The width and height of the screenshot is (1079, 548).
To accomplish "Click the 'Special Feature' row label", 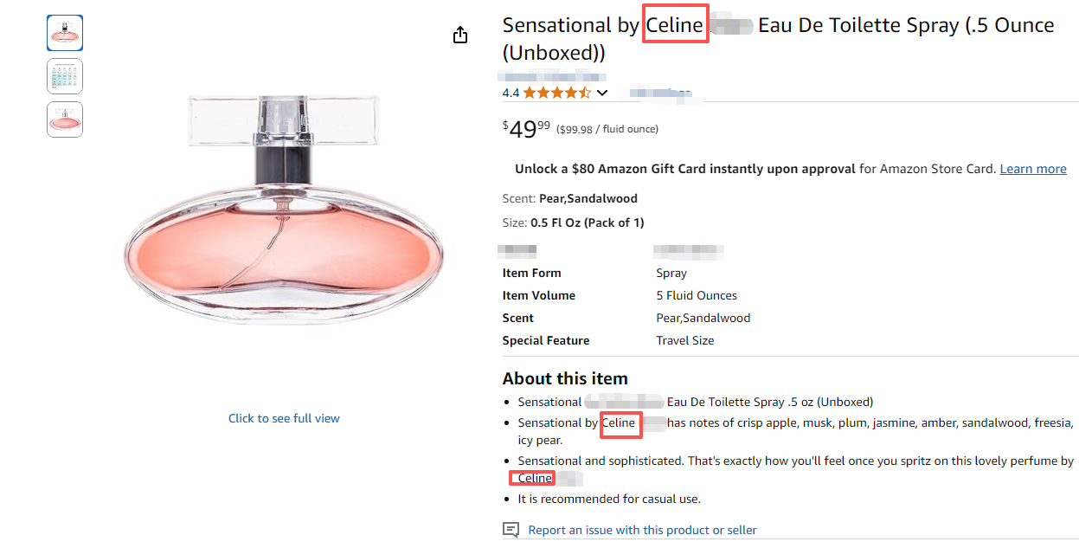I will (x=546, y=340).
